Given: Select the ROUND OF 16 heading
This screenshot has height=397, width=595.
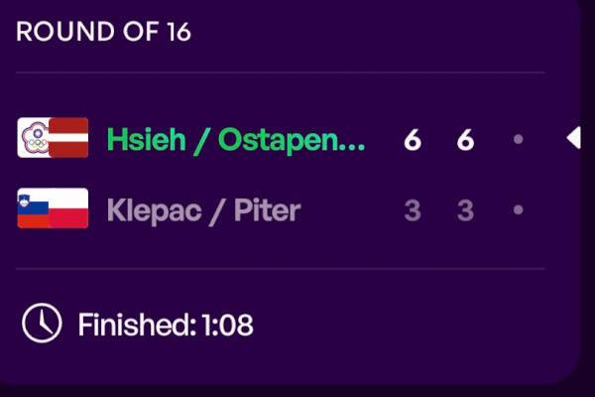Looking at the screenshot, I should (x=103, y=31).
